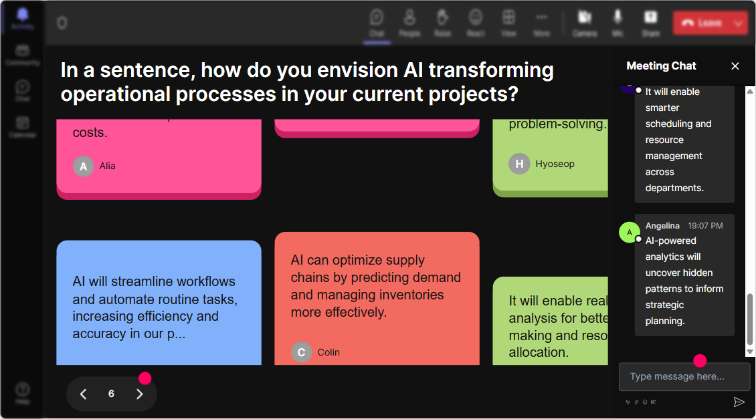Open the emoji picker in chat

pos(645,402)
